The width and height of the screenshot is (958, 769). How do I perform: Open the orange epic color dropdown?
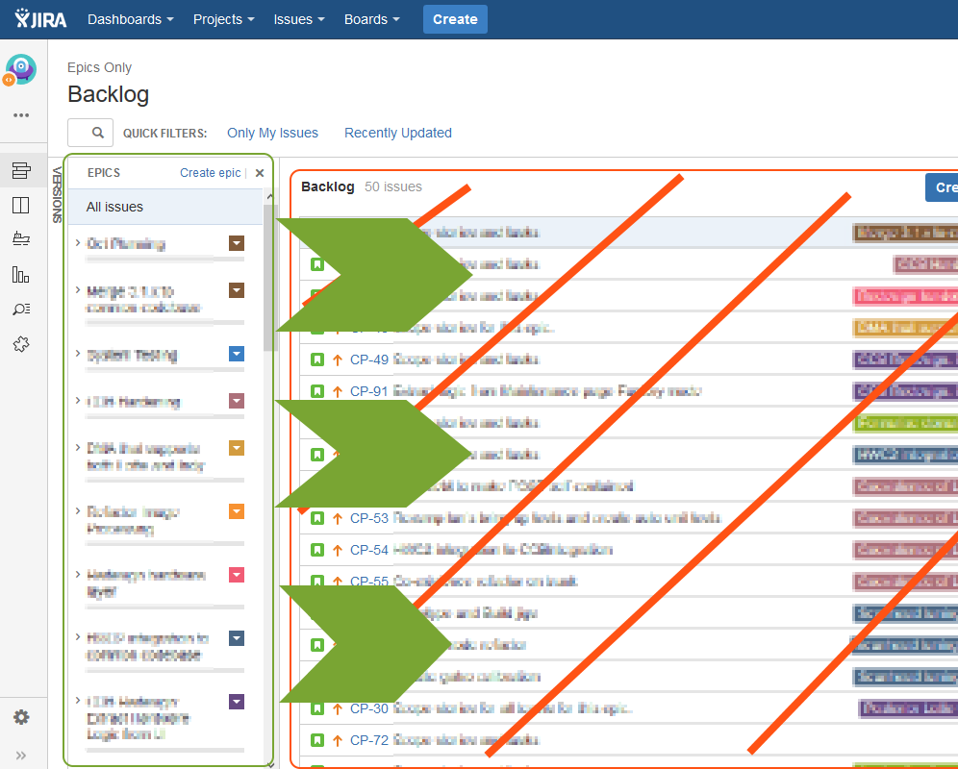[237, 511]
